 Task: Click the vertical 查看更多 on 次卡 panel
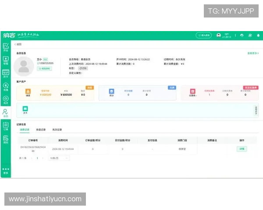[x=256, y=110]
